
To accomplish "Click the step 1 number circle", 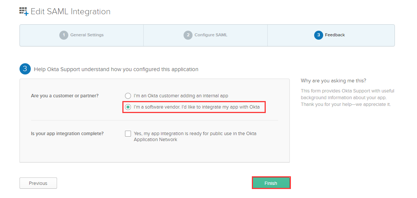I will [x=64, y=35].
